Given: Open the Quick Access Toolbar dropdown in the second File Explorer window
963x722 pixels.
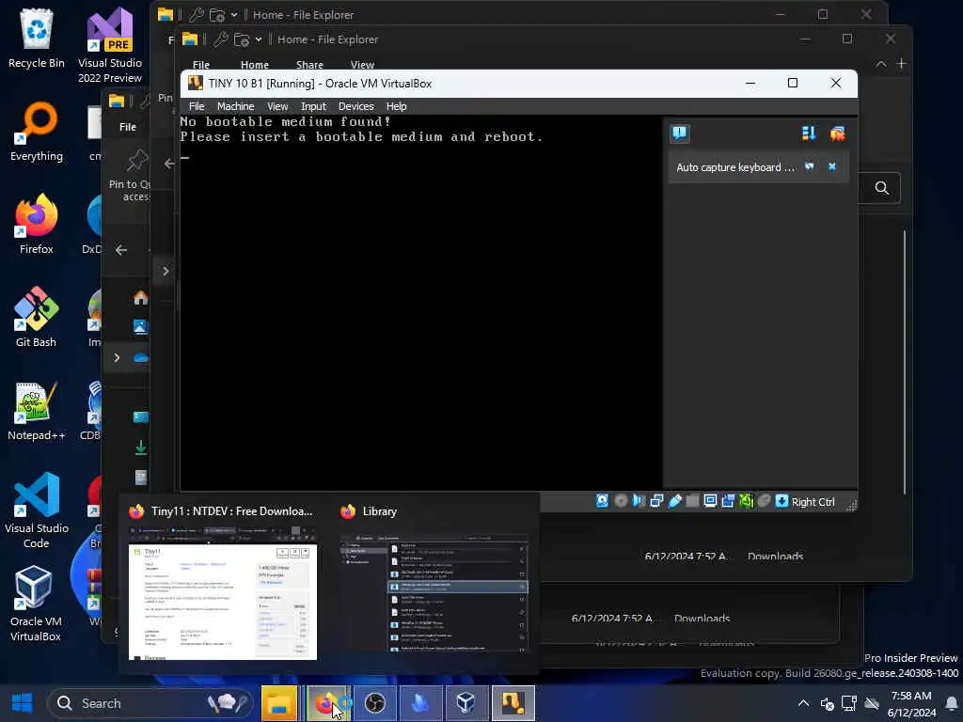Looking at the screenshot, I should [259, 39].
